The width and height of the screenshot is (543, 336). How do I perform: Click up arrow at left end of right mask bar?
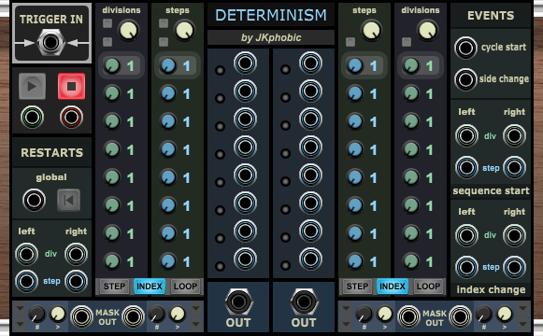pos(346,308)
